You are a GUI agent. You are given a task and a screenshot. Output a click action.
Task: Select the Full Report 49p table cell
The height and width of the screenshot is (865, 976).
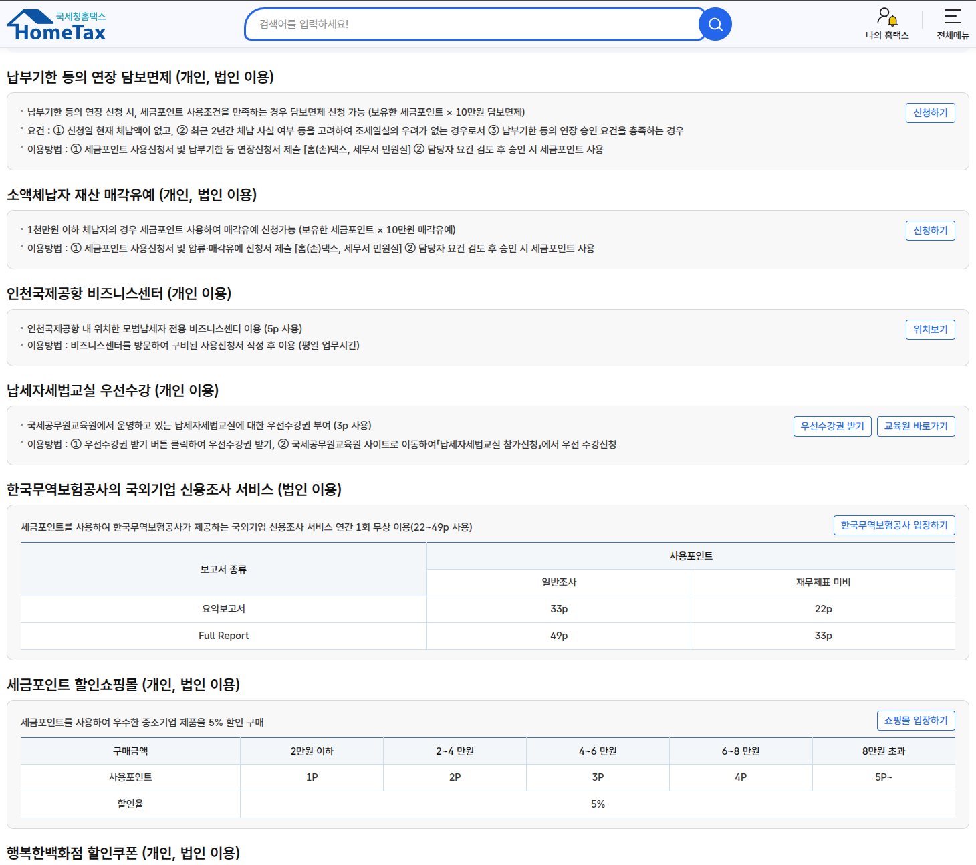[x=558, y=636]
